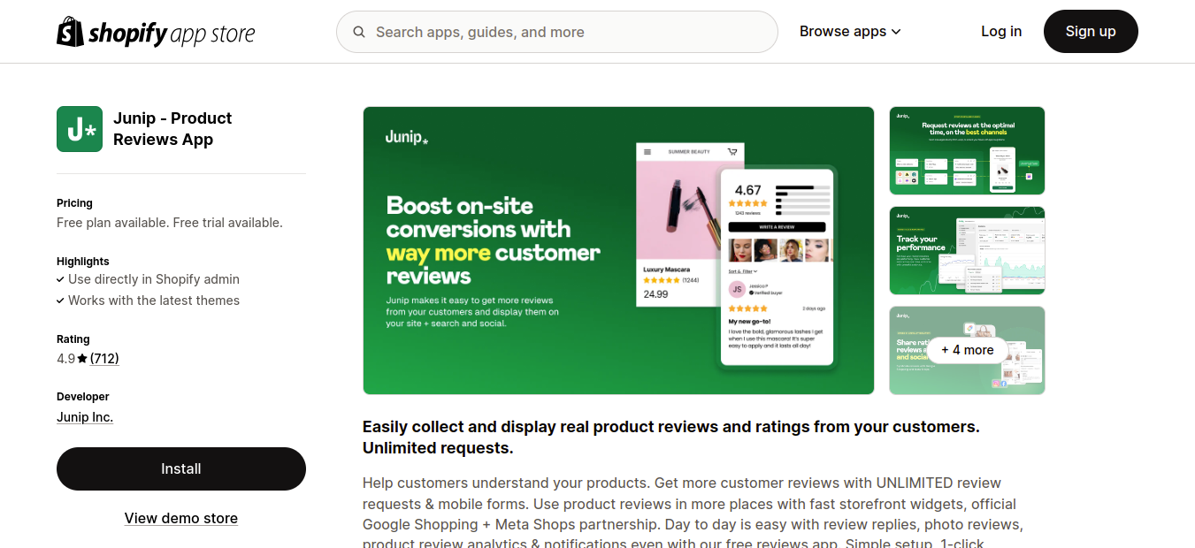This screenshot has width=1195, height=548.
Task: Click Works with the latest themes highlight
Action: (x=154, y=301)
